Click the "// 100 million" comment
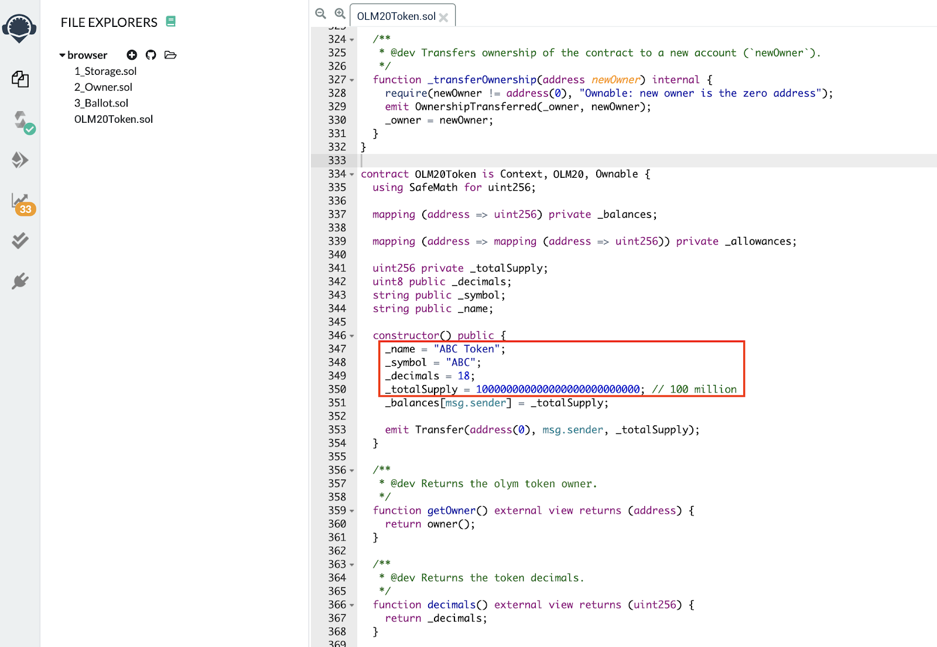Screen dimensions: 937x647 click(x=695, y=389)
